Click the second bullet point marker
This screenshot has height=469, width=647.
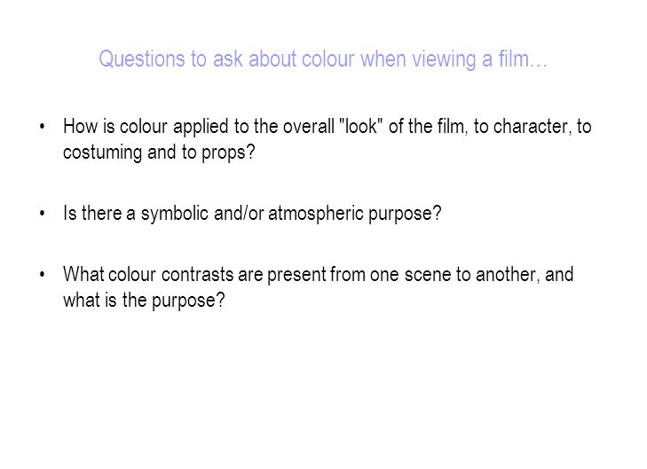[42, 214]
